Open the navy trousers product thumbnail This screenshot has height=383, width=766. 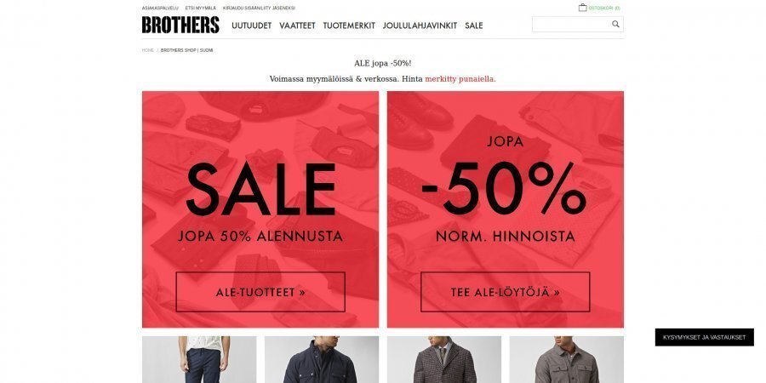(x=199, y=359)
